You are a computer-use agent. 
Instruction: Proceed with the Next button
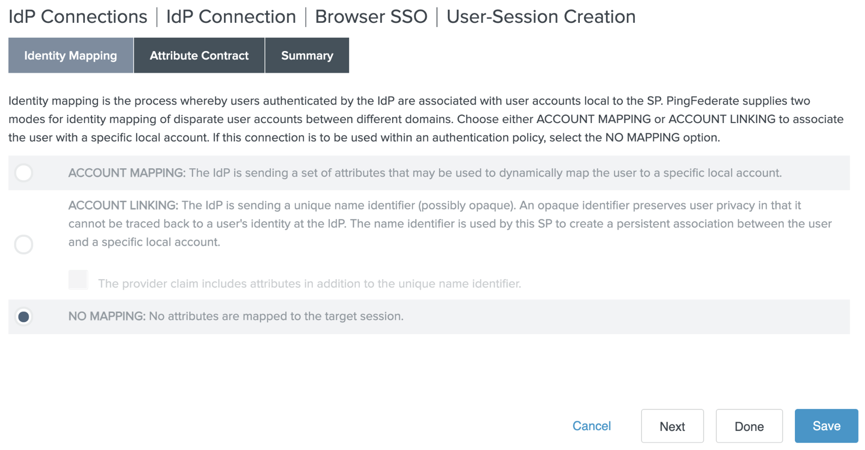tap(672, 426)
